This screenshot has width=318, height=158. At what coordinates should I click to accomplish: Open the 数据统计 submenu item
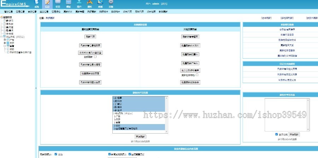point(104,12)
